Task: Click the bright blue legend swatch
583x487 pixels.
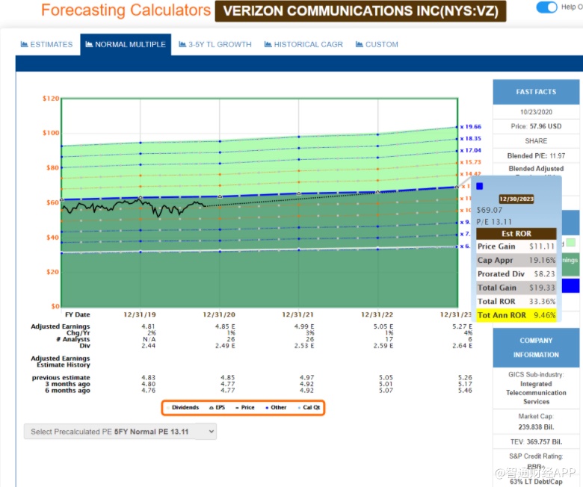Action: (571, 285)
